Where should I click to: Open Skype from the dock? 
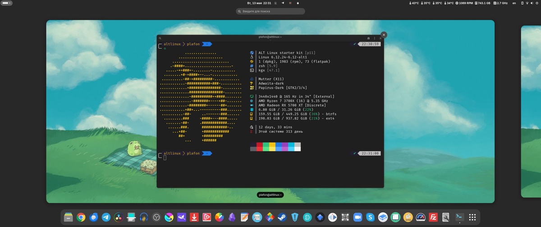pos(370,217)
